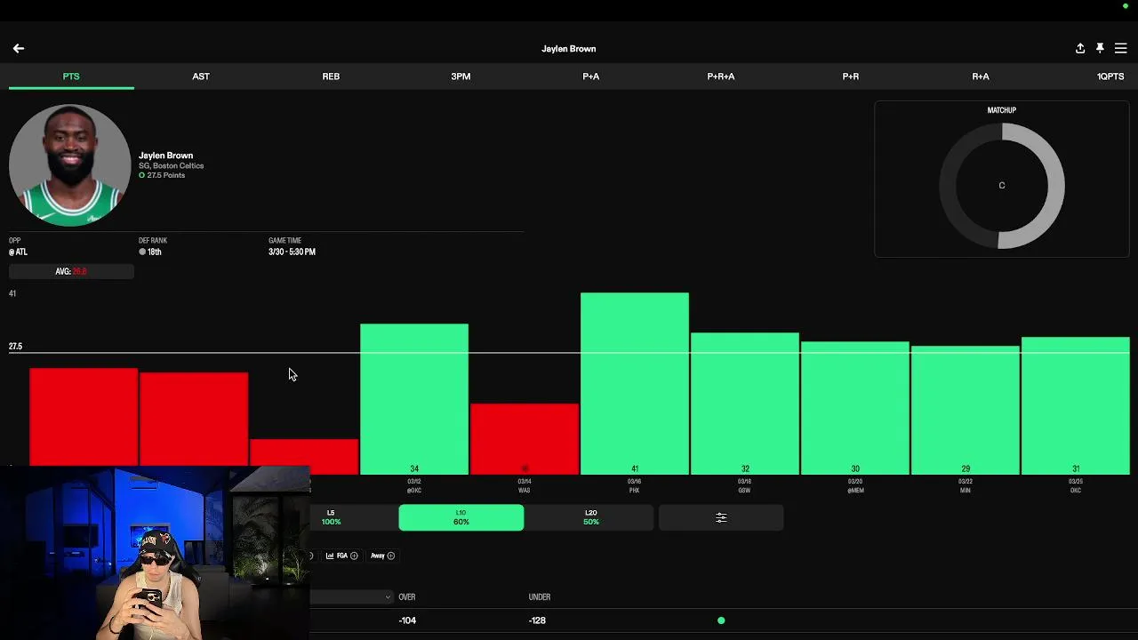Click the AVG value box
1138x640 pixels.
(x=71, y=271)
